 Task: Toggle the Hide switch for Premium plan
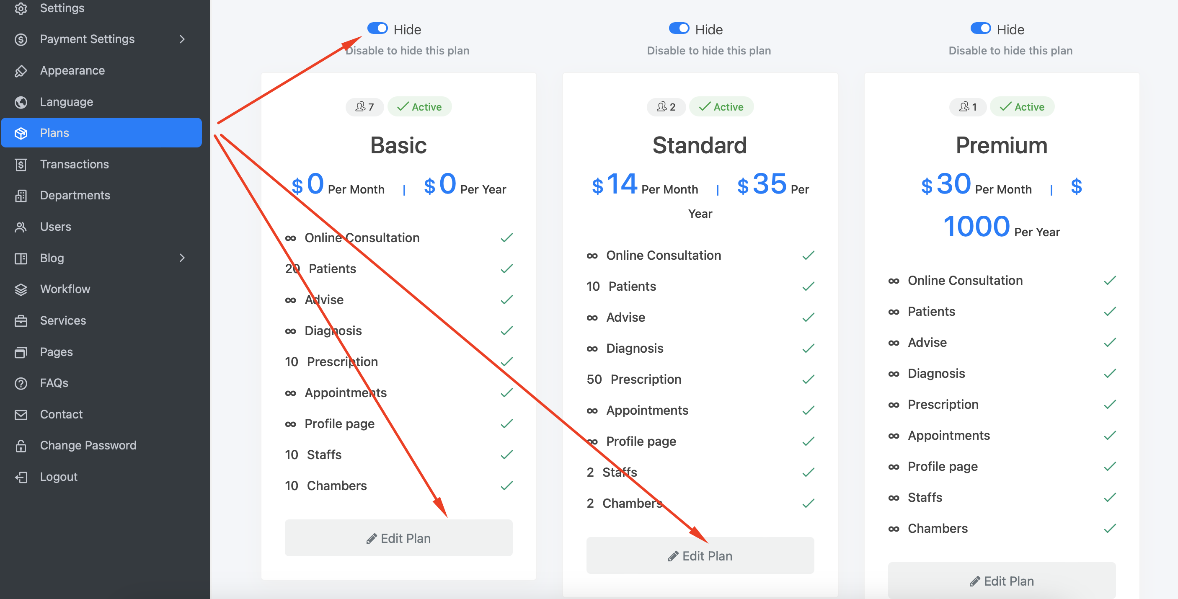[x=980, y=28]
